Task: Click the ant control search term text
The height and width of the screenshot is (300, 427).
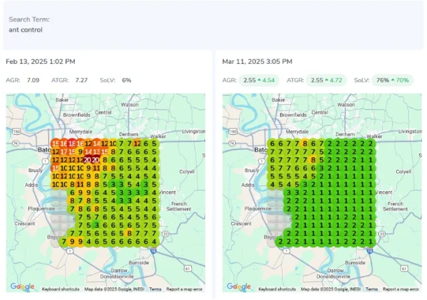Action: pyautogui.click(x=25, y=30)
